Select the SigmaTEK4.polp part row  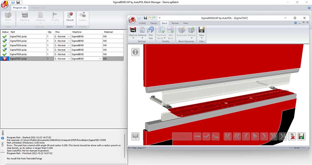click(26, 46)
